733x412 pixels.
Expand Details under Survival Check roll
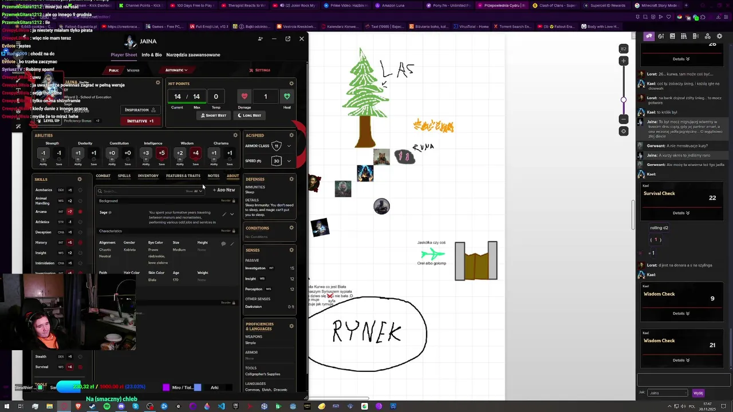681,213
